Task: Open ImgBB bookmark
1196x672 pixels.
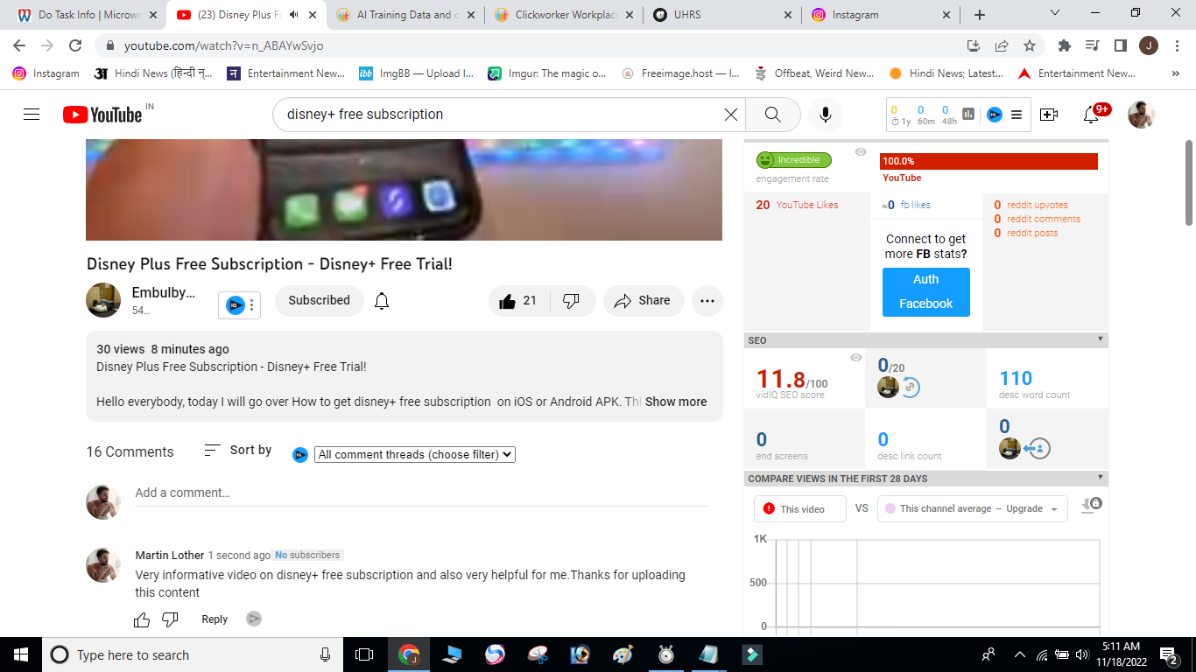Action: pos(416,73)
